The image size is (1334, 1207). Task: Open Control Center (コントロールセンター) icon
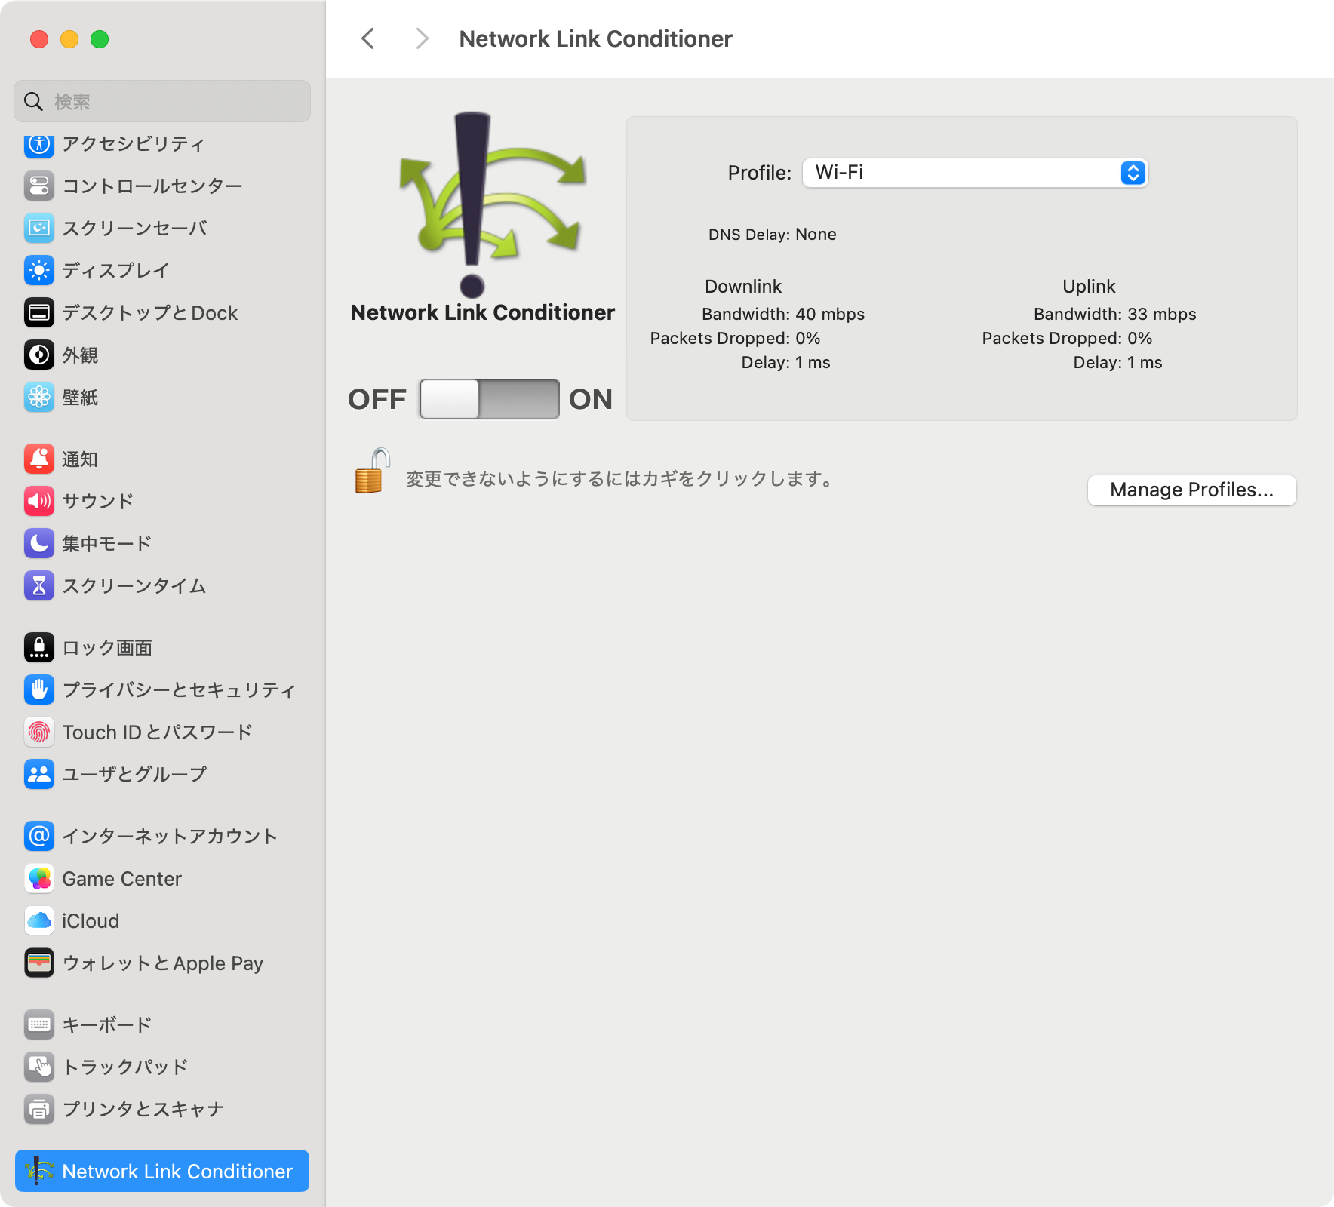point(39,186)
